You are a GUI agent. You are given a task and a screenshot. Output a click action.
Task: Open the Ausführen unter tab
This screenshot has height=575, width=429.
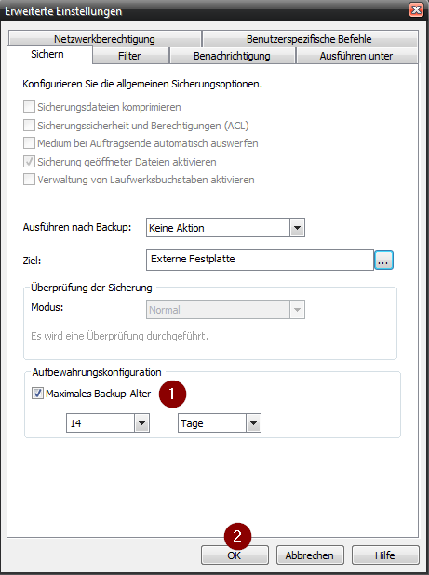356,56
